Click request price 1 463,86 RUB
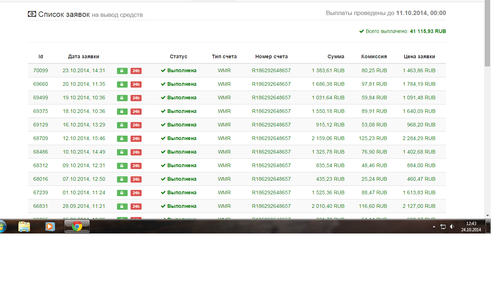The height and width of the screenshot is (283, 501). 419,70
